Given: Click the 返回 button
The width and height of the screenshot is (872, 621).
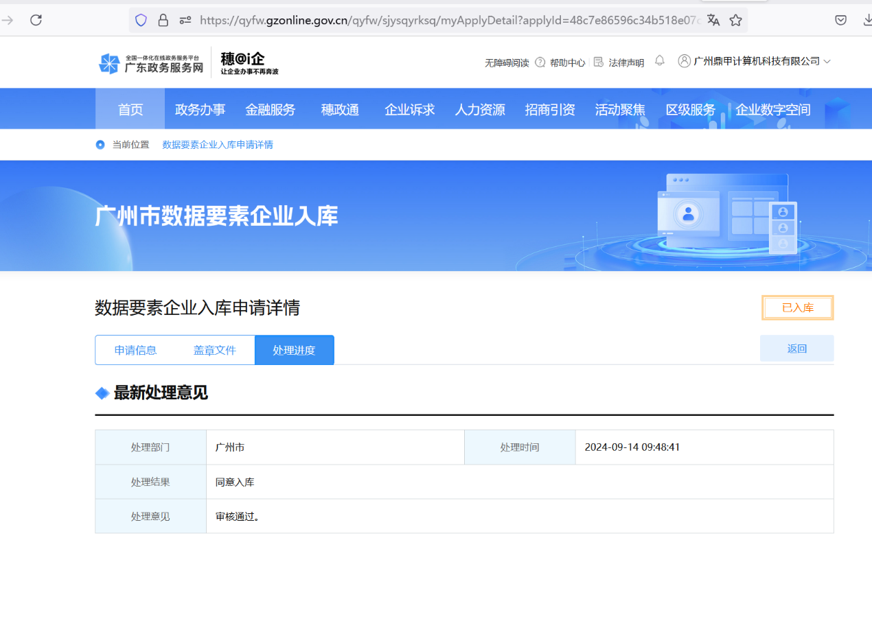Looking at the screenshot, I should coord(796,349).
